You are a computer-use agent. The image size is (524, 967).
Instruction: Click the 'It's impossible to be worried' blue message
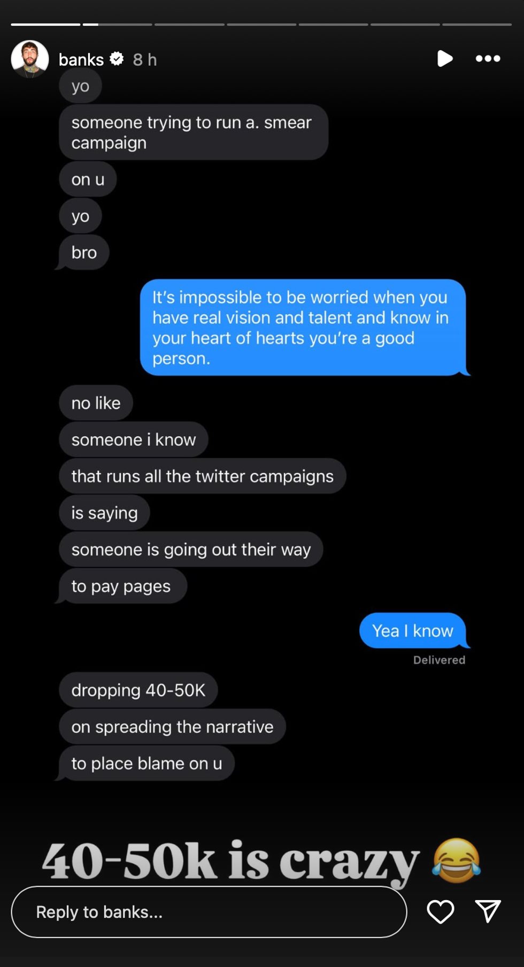tap(303, 328)
